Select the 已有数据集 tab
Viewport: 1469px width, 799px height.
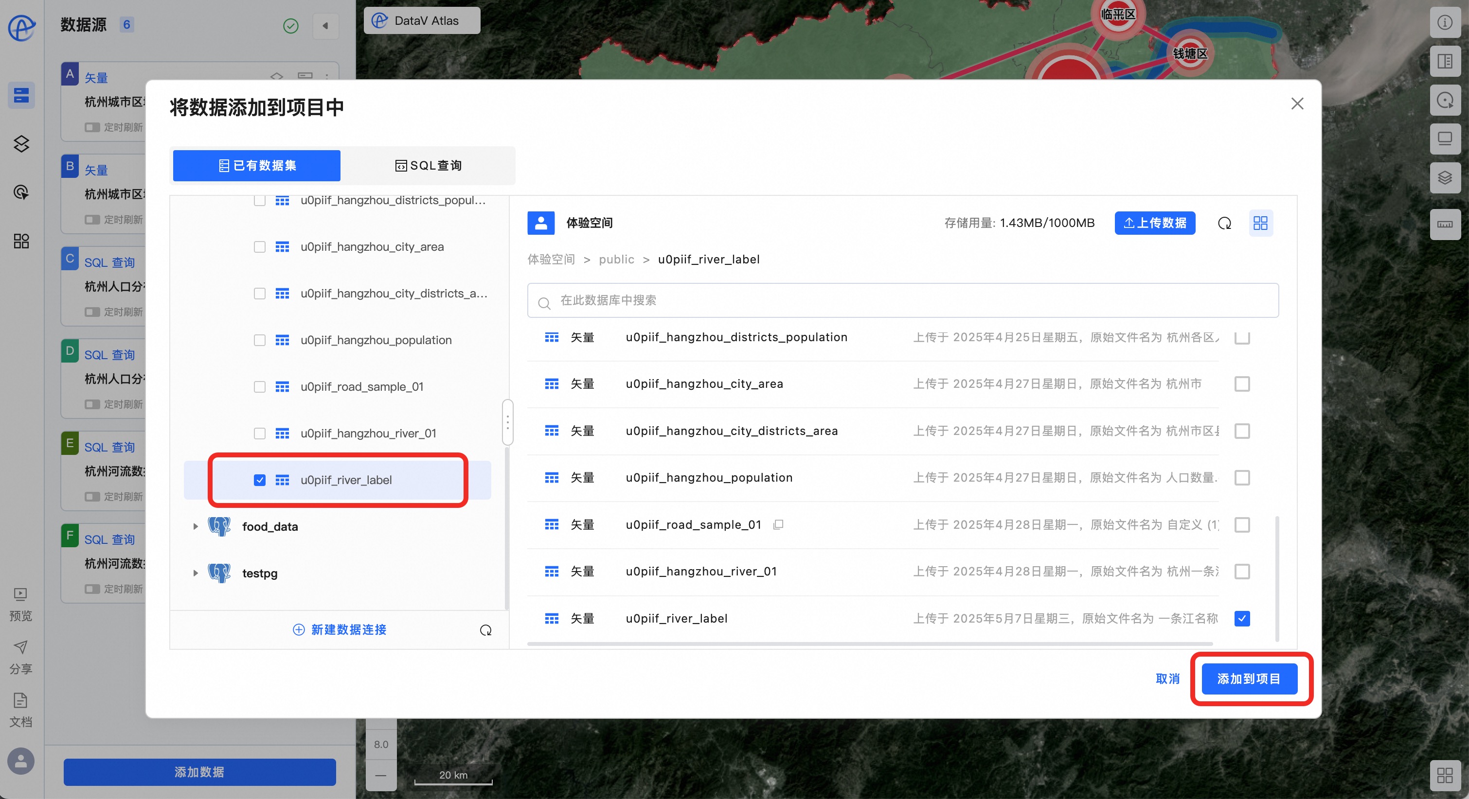(257, 165)
